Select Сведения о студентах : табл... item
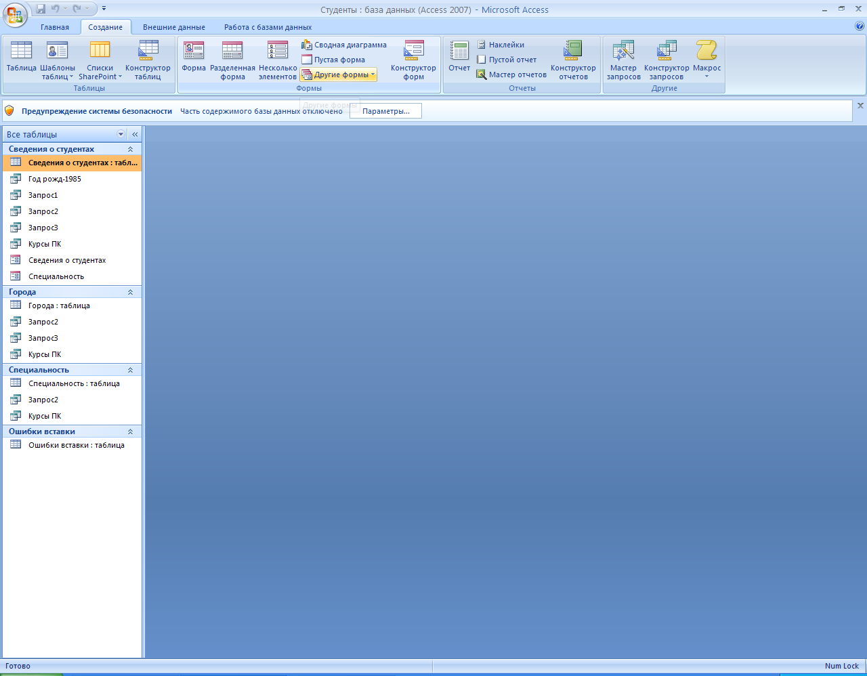Image resolution: width=867 pixels, height=676 pixels. [x=72, y=163]
